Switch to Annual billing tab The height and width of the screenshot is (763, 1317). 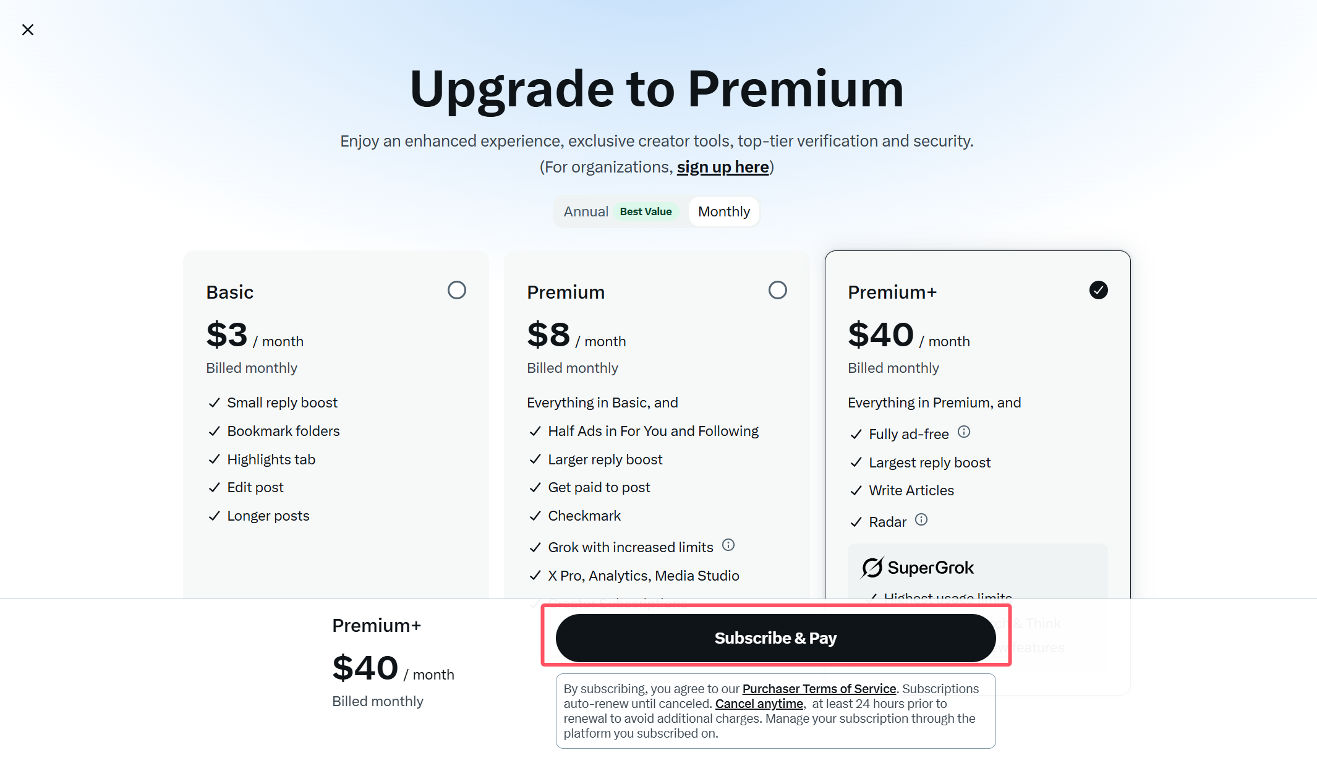(x=586, y=212)
